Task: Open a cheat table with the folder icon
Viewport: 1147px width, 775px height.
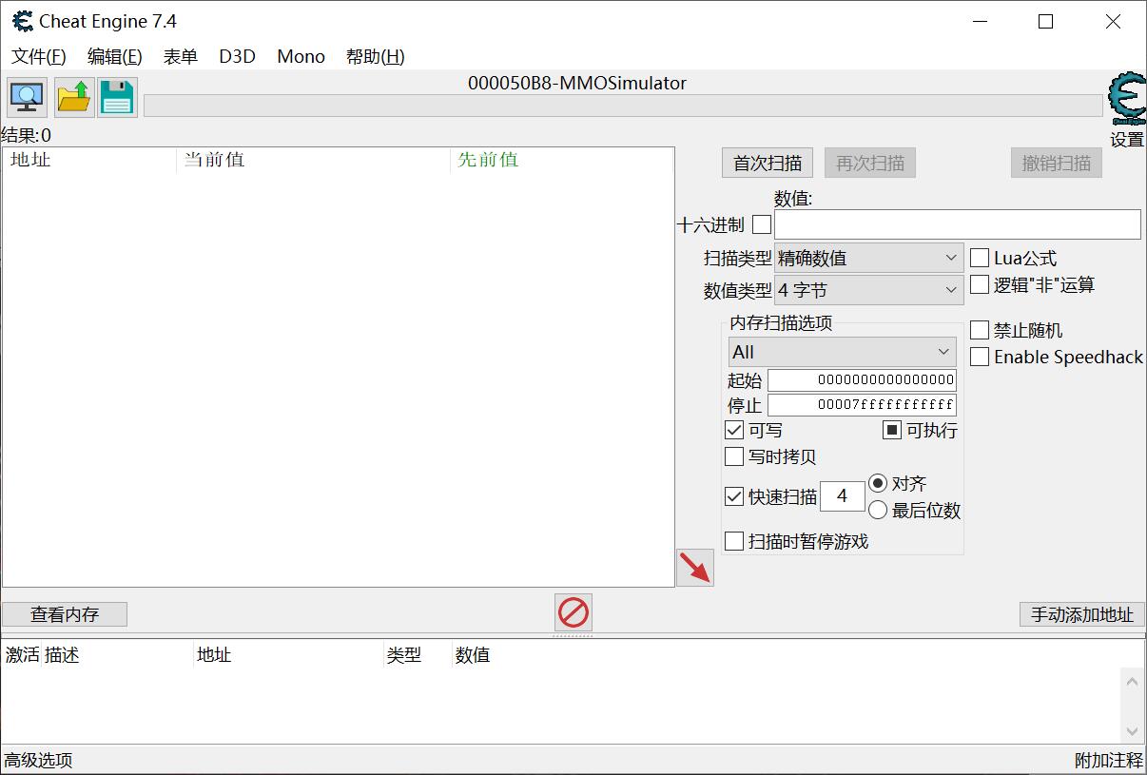Action: pos(74,97)
